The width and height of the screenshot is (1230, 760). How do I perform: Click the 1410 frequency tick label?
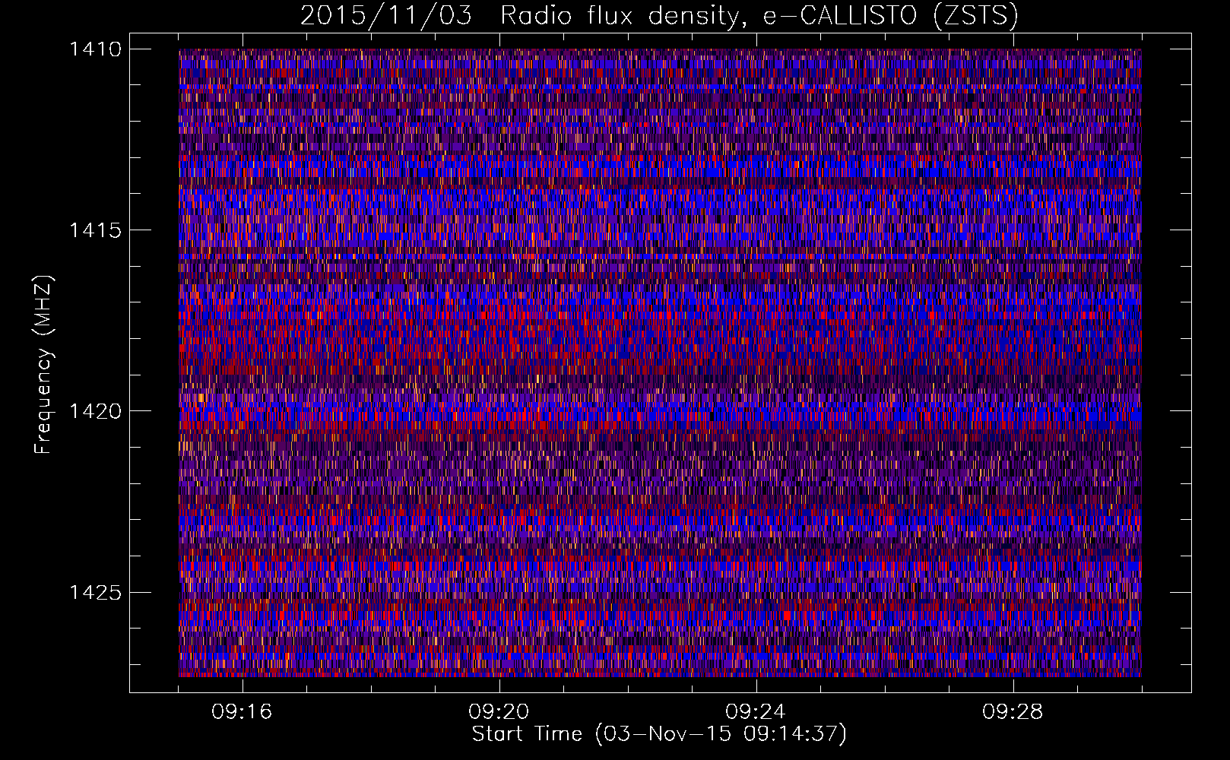pyautogui.click(x=95, y=49)
